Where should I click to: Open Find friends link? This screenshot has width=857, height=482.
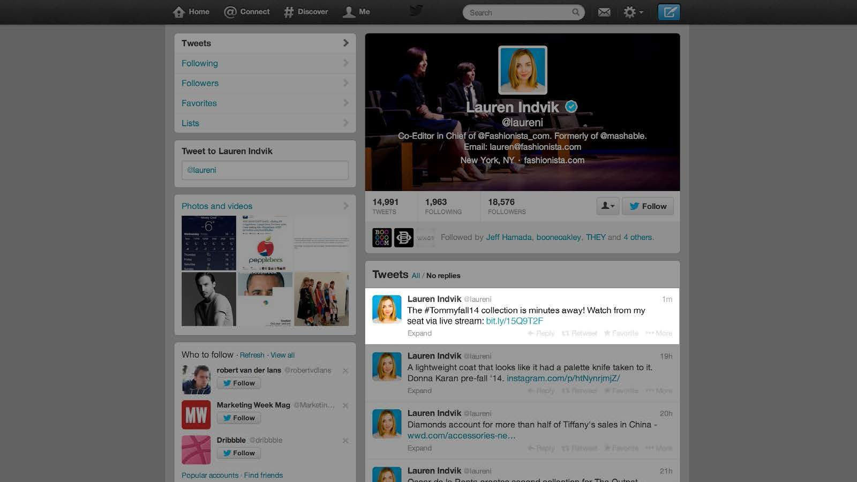(x=263, y=475)
